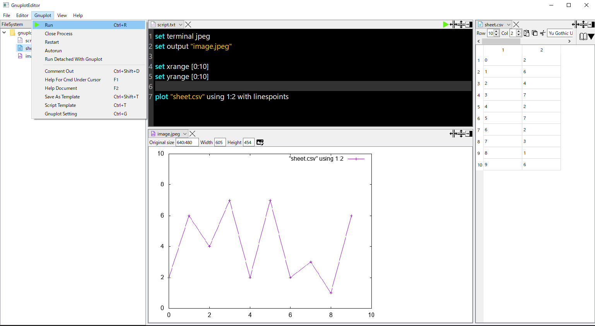Open the File menu
The width and height of the screenshot is (595, 326).
(x=7, y=15)
